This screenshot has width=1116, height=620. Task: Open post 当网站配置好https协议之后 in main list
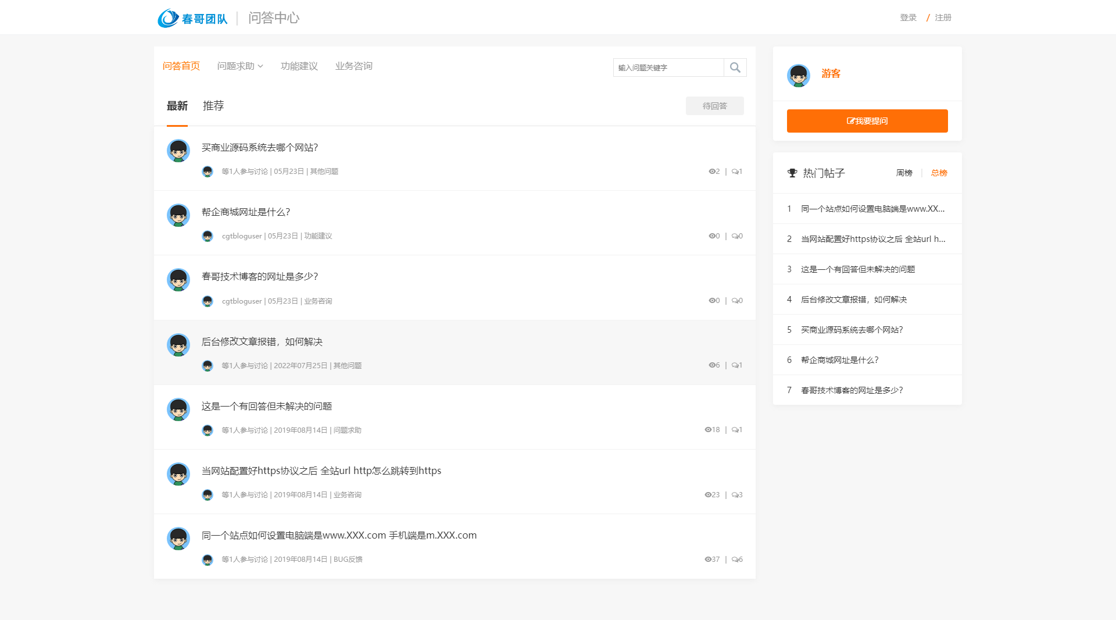(321, 471)
